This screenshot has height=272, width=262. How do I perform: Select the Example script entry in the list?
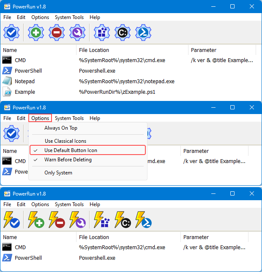click(x=25, y=92)
